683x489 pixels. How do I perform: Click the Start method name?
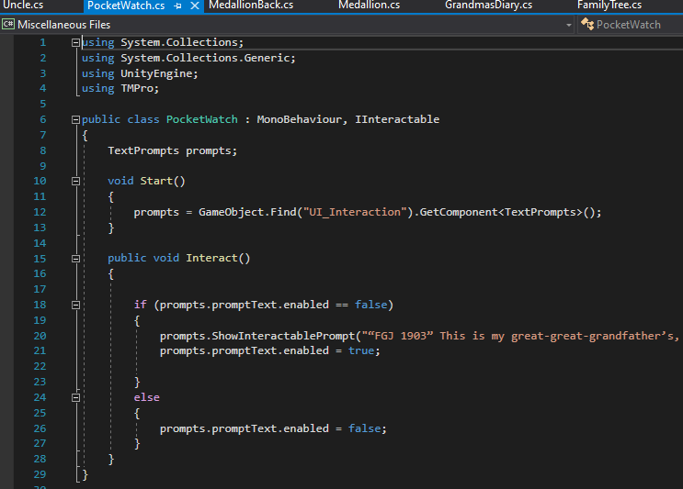(156, 181)
